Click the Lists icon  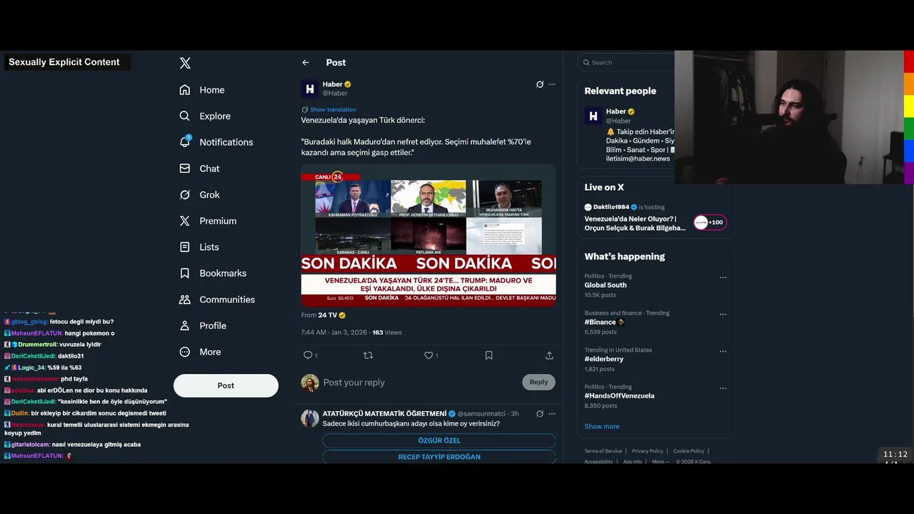click(185, 247)
